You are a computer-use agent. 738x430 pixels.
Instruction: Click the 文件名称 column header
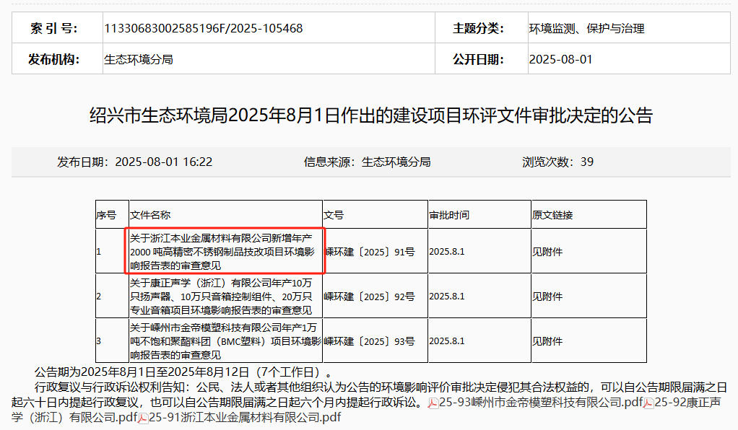[x=150, y=215]
